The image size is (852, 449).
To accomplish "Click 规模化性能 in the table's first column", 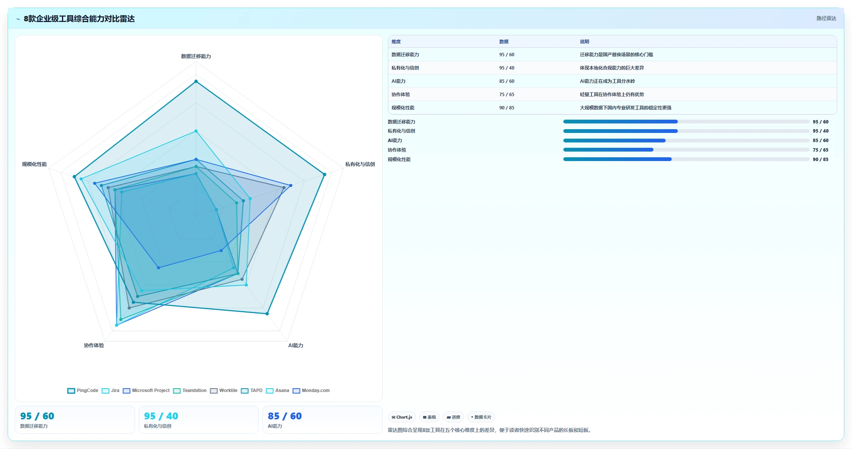I will [403, 108].
